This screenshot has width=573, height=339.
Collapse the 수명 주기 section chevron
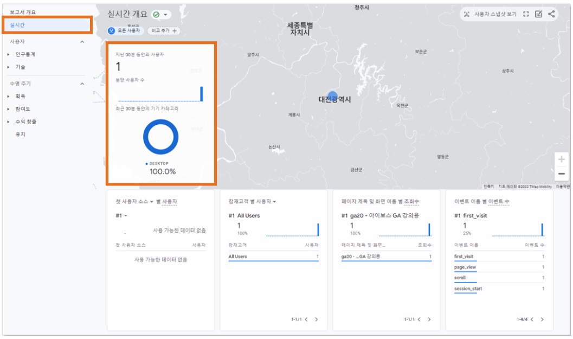[x=82, y=84]
